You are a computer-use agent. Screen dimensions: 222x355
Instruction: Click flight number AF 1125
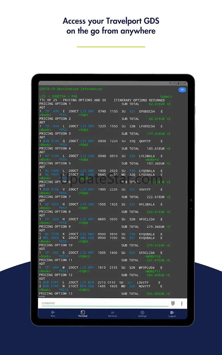pyautogui.click(x=52, y=156)
